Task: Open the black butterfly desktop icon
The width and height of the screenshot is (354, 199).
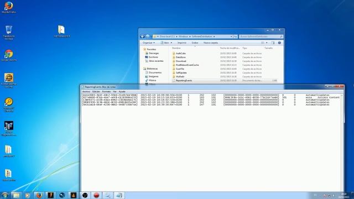Action: tap(9, 128)
